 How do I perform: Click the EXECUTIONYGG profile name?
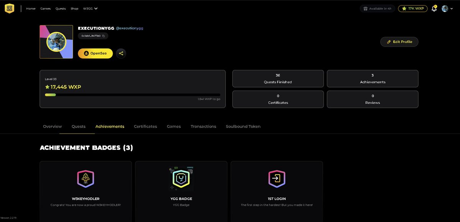tap(96, 28)
